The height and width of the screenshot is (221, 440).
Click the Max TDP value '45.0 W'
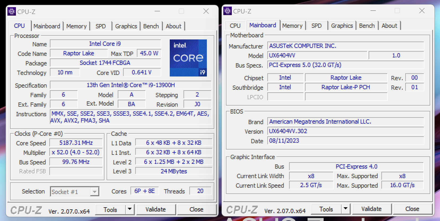[149, 53]
